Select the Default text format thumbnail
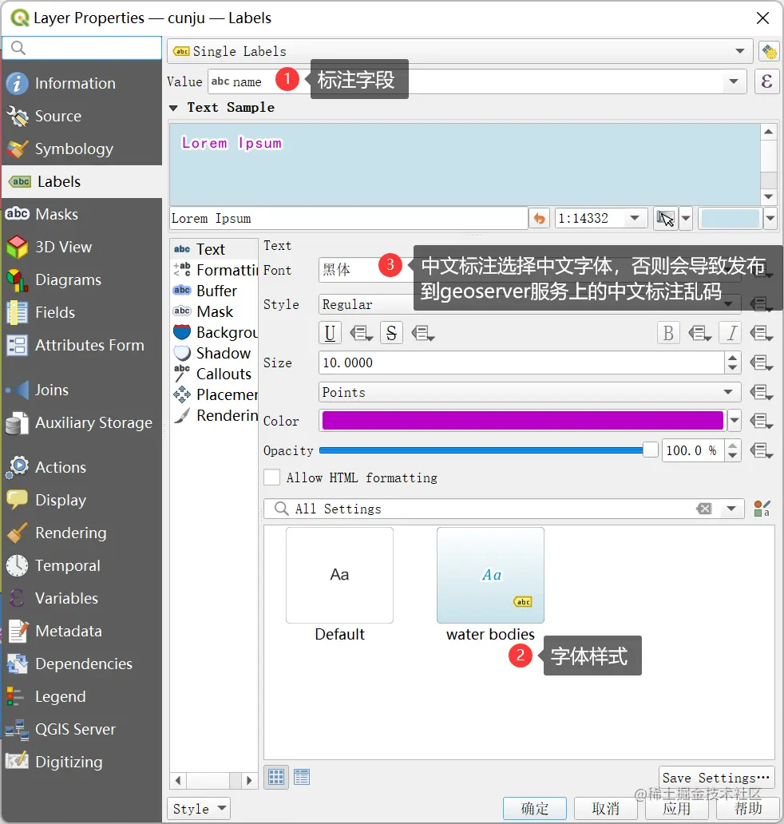 pos(339,576)
